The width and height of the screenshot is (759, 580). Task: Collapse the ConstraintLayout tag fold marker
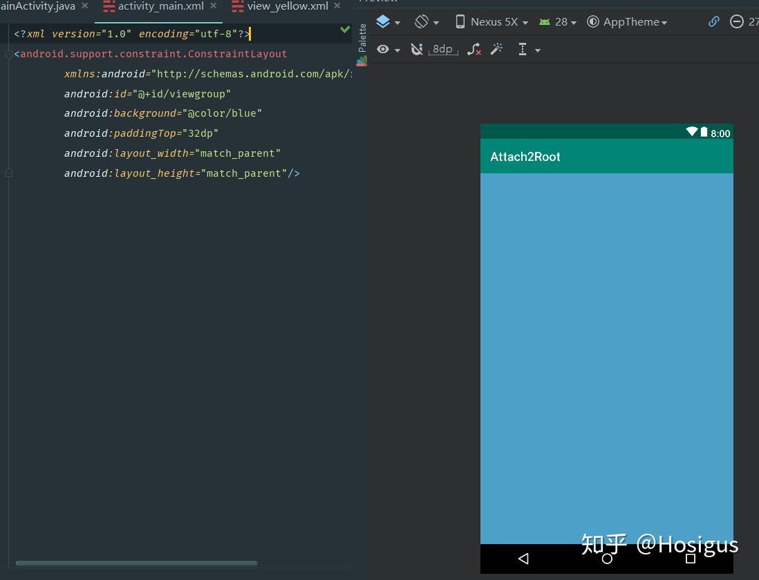(x=8, y=54)
